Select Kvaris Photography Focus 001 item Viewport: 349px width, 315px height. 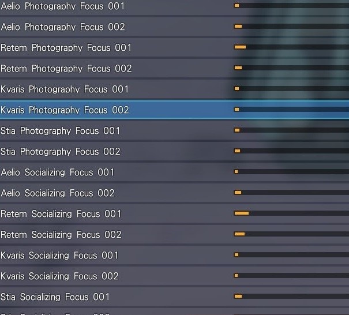[174, 89]
